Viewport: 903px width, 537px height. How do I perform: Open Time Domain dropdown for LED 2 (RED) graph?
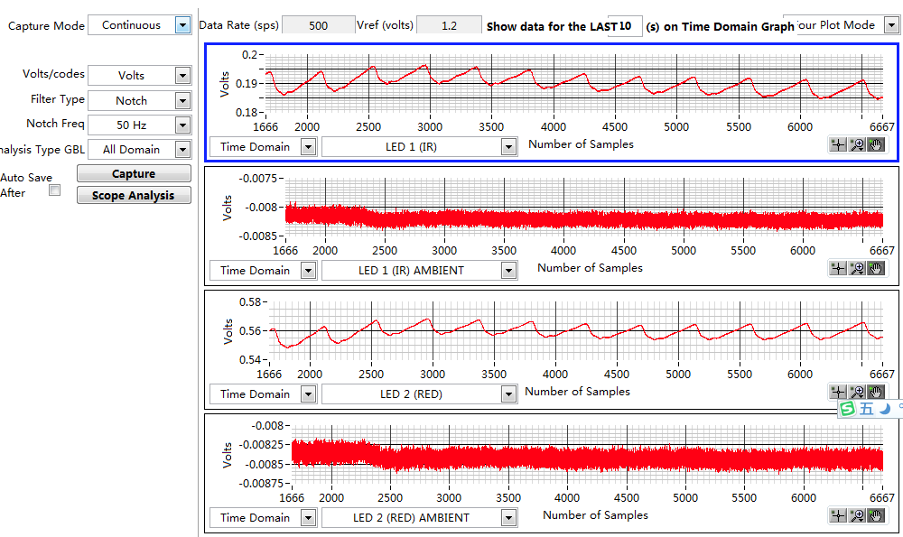pyautogui.click(x=309, y=394)
